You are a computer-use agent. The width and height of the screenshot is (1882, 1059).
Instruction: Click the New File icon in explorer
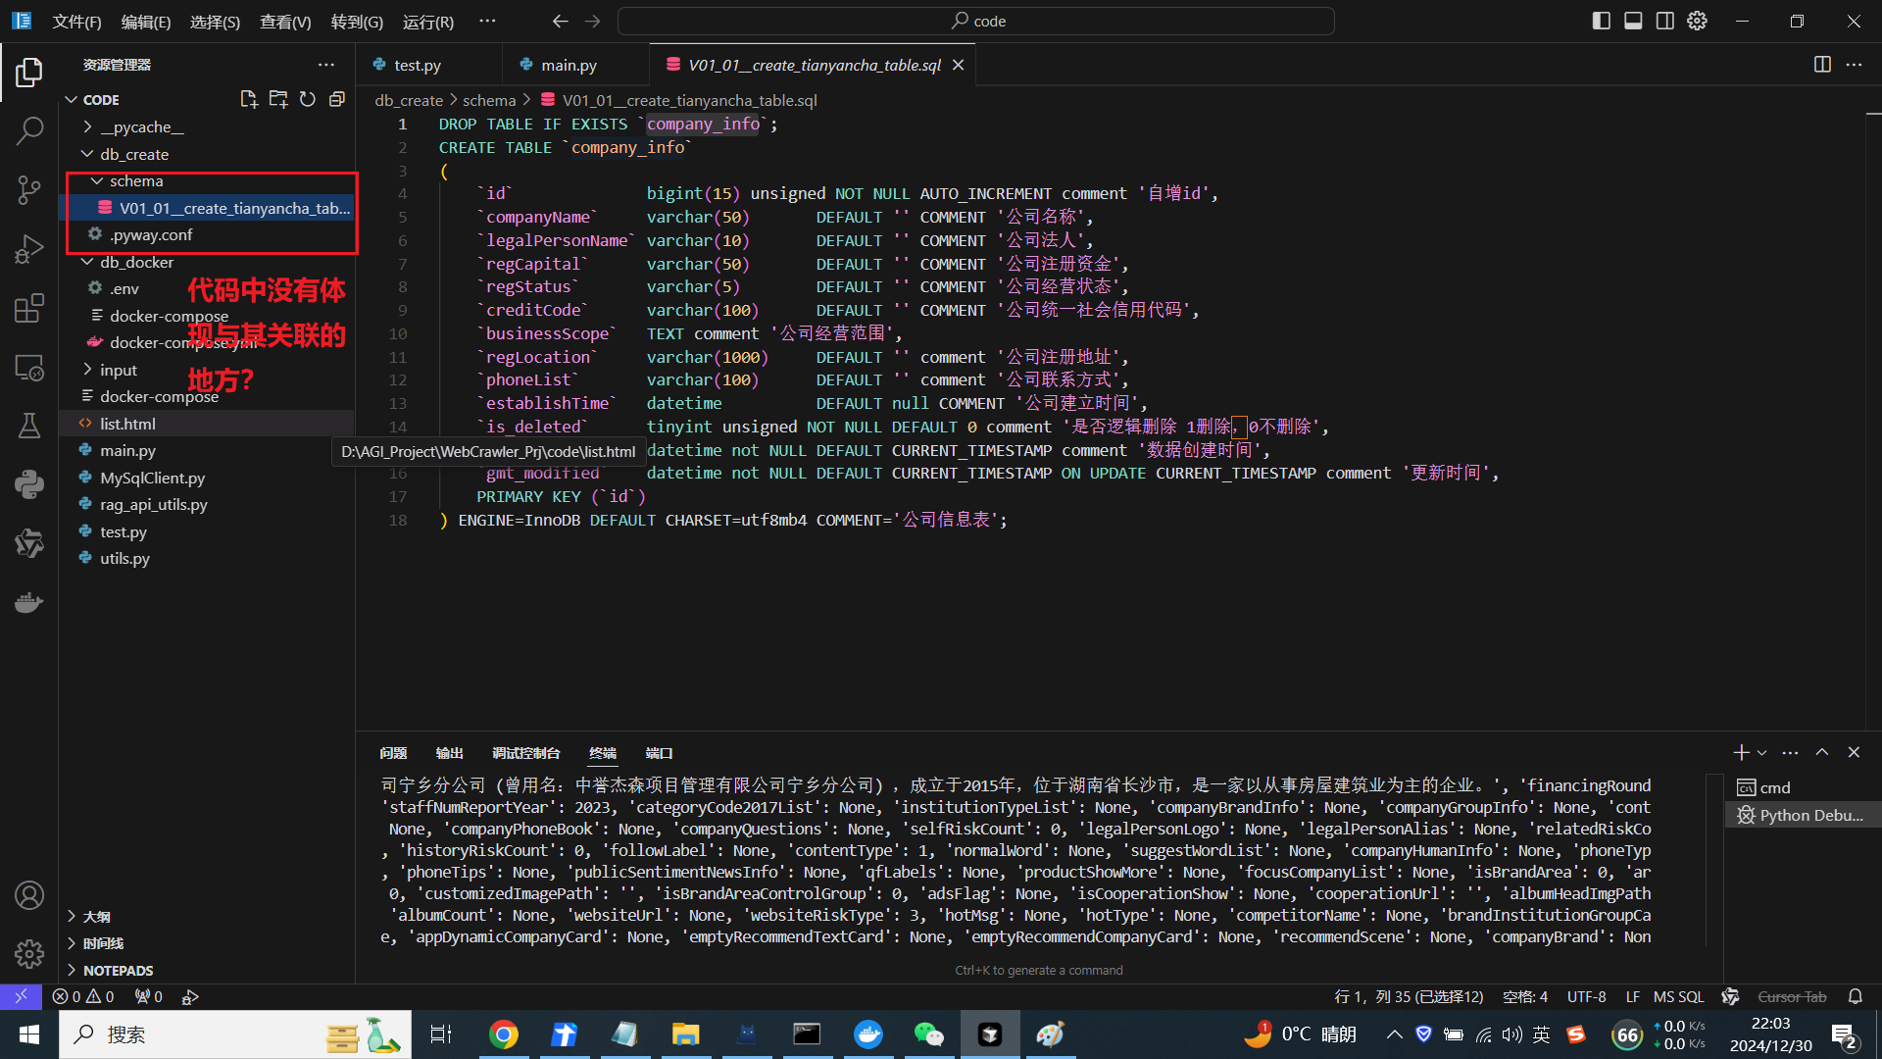tap(249, 99)
